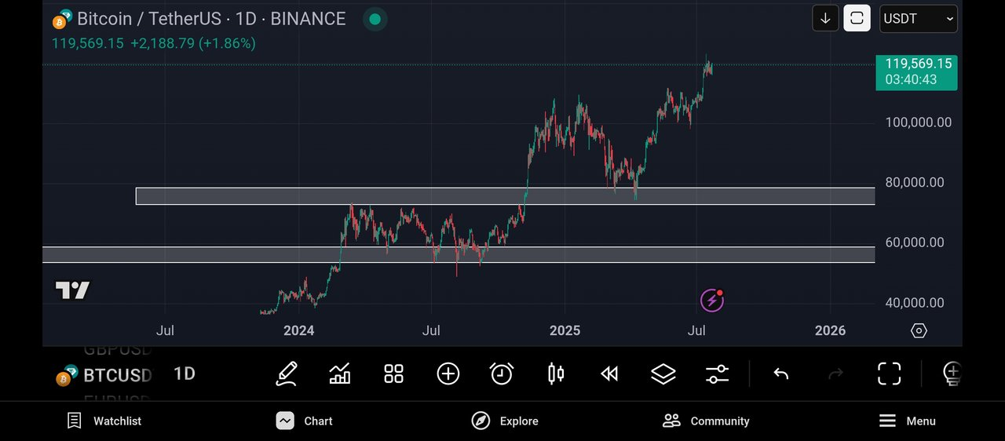Toggle the auto-fit scale button
1005x441 pixels.
pyautogui.click(x=857, y=18)
